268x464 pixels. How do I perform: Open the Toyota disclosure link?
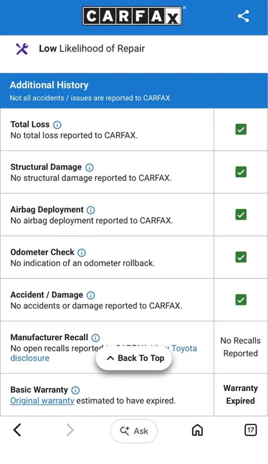[104, 353]
